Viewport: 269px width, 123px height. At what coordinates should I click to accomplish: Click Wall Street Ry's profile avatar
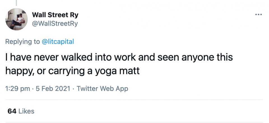pos(17,19)
